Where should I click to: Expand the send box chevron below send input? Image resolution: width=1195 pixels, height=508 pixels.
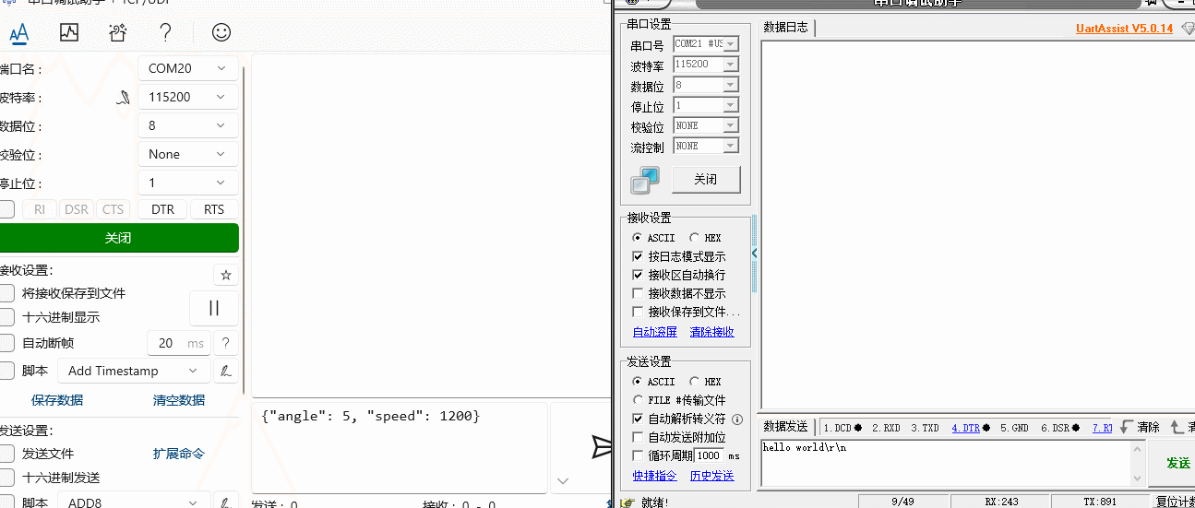pyautogui.click(x=563, y=480)
